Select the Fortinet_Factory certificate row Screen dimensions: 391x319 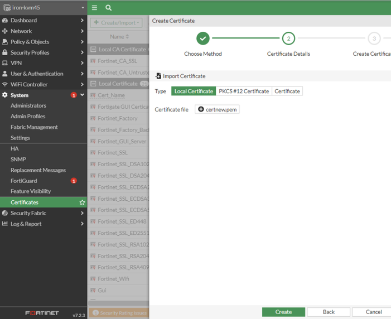point(118,118)
